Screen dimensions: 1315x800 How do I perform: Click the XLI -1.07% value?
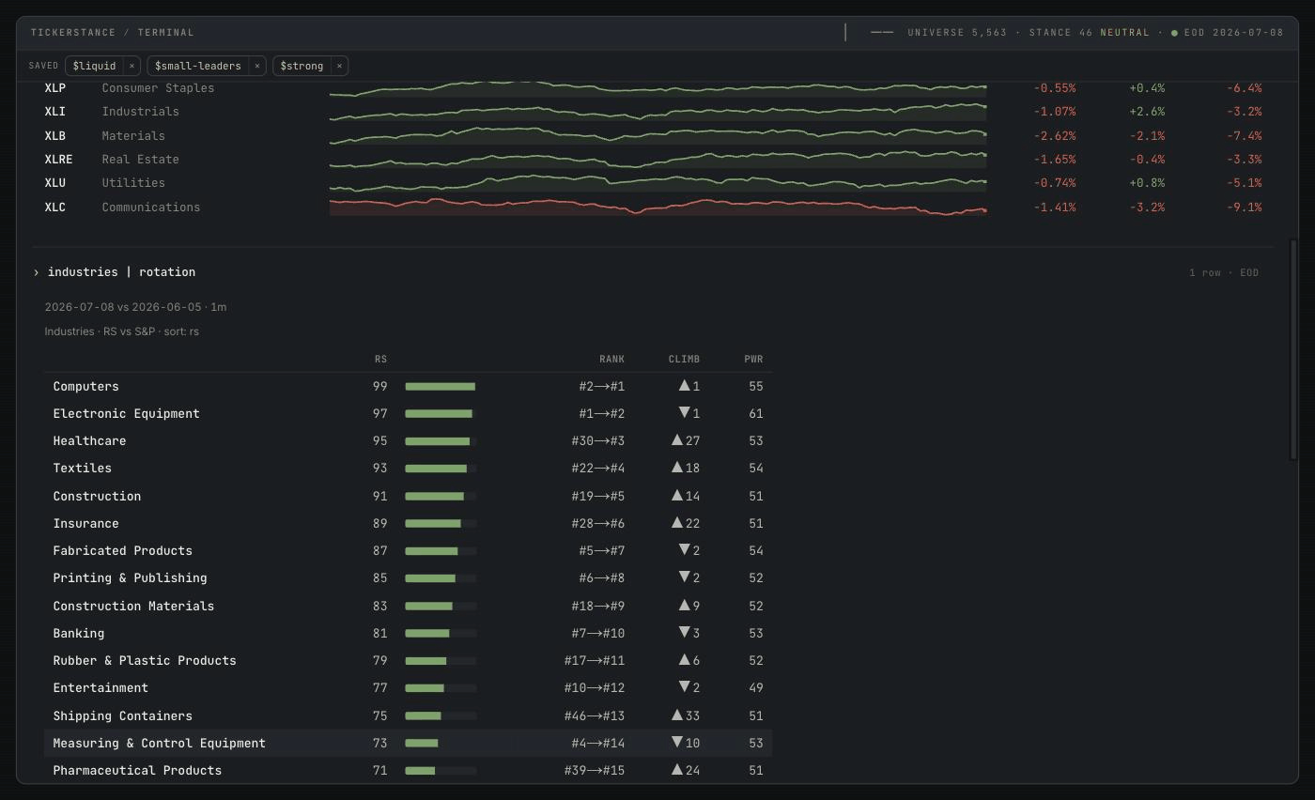(x=1055, y=112)
